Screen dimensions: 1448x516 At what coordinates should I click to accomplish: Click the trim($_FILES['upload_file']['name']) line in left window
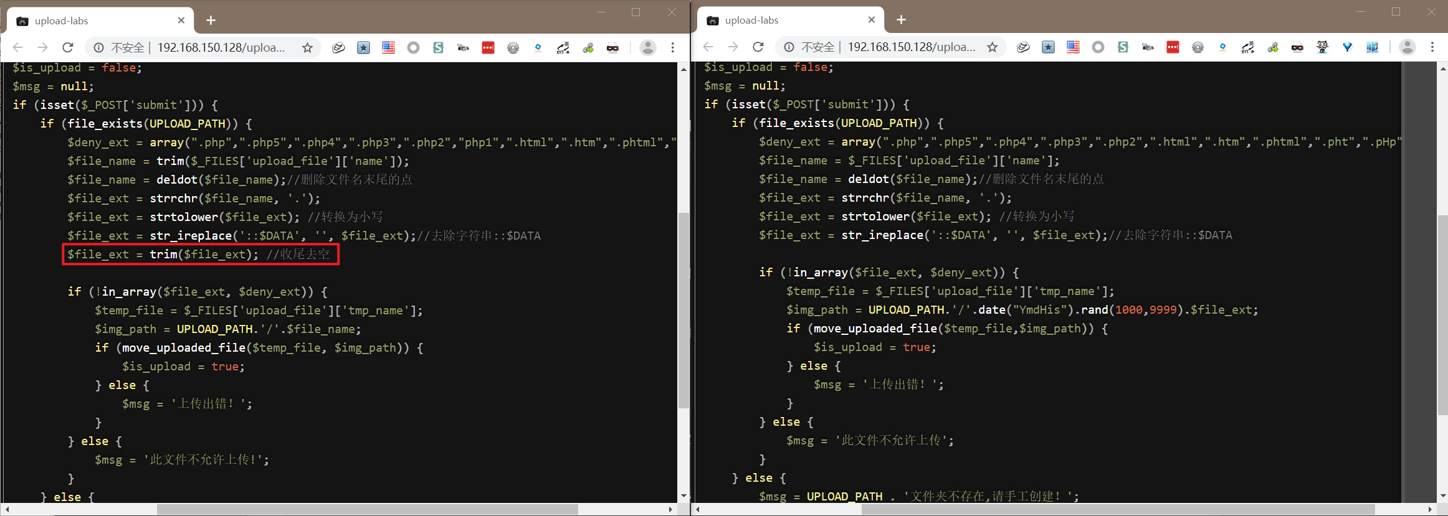[239, 161]
